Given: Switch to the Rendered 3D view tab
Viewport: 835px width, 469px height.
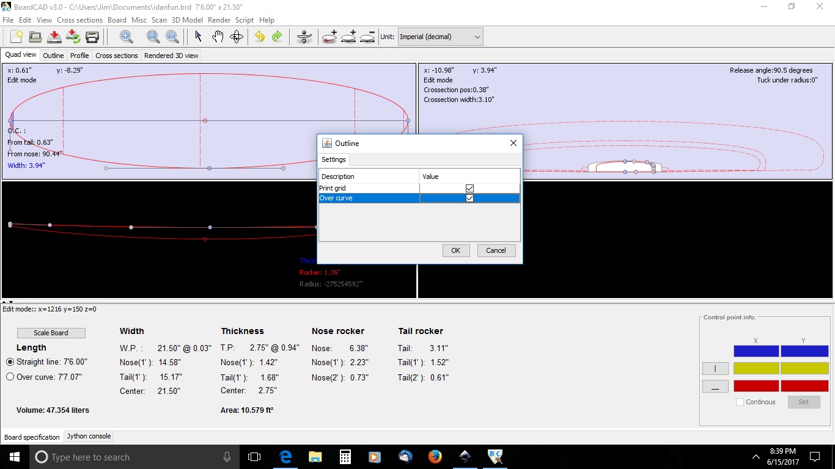Looking at the screenshot, I should (x=171, y=56).
